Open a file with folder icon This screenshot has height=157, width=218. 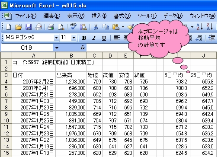click(19, 27)
